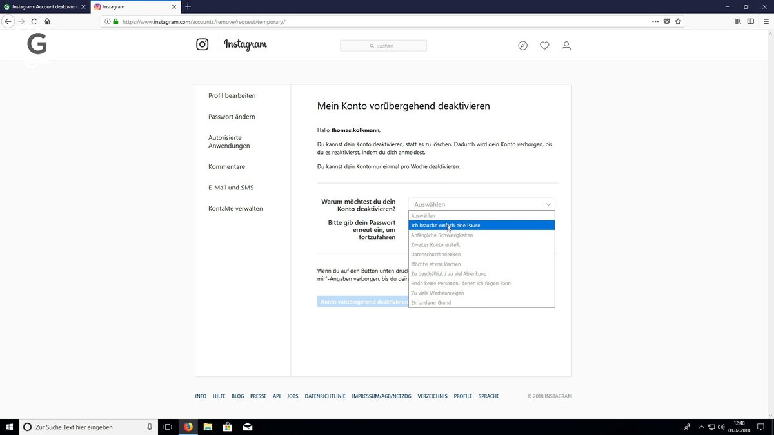Open your profile with the person icon
This screenshot has height=435, width=774.
(566, 45)
